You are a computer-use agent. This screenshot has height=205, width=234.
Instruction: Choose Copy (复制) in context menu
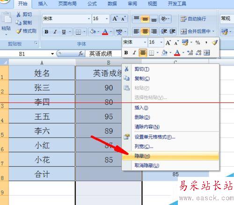click(x=170, y=79)
